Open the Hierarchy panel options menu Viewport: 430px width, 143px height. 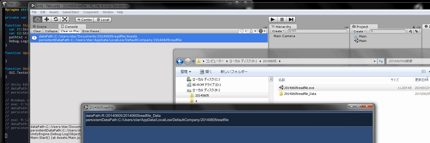346,27
